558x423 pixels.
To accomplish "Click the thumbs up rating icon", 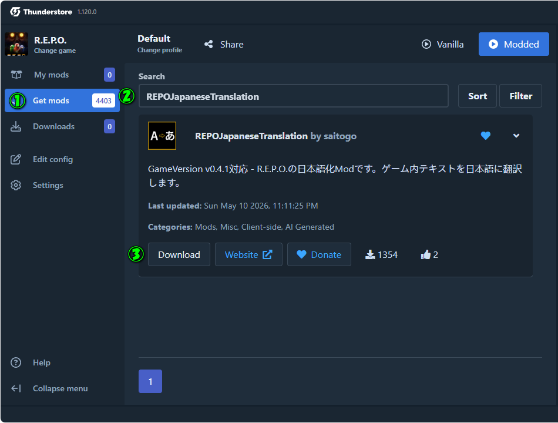I will (x=426, y=254).
